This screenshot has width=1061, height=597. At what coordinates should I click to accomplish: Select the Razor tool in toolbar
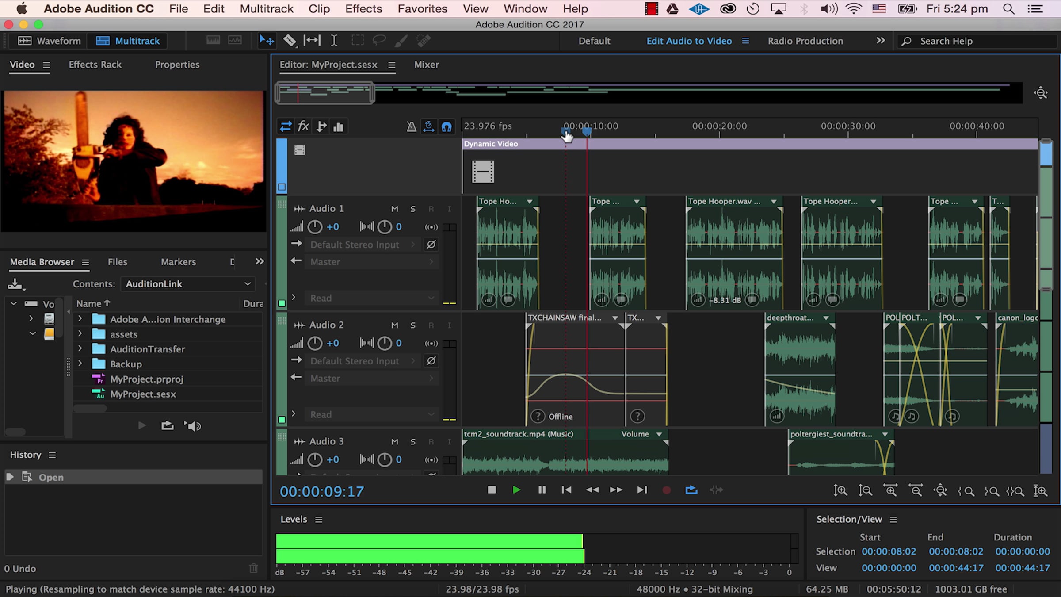290,41
